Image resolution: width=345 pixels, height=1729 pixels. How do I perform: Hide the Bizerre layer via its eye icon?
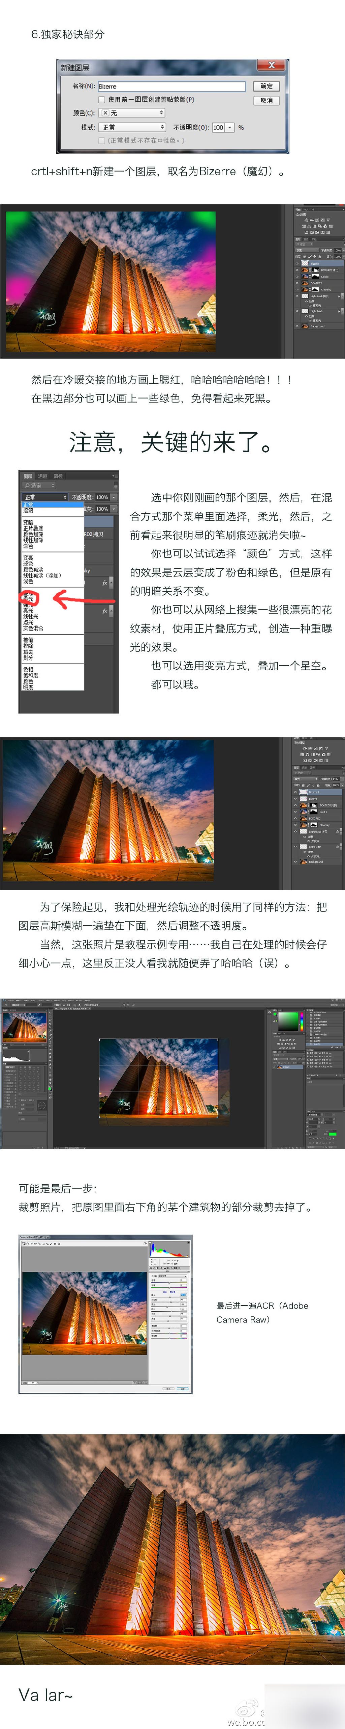[x=297, y=264]
